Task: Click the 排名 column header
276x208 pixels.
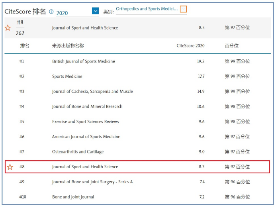Action: [x=25, y=46]
